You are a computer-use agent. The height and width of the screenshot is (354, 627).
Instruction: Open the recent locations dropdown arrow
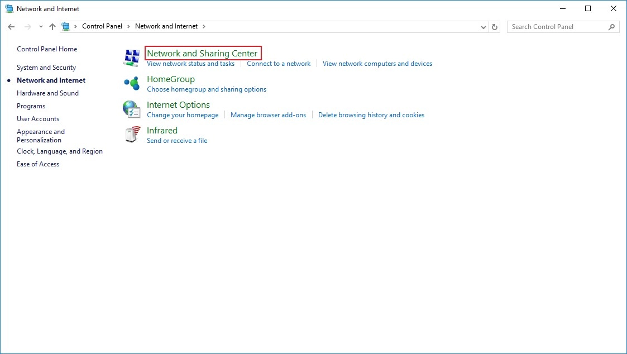point(41,27)
